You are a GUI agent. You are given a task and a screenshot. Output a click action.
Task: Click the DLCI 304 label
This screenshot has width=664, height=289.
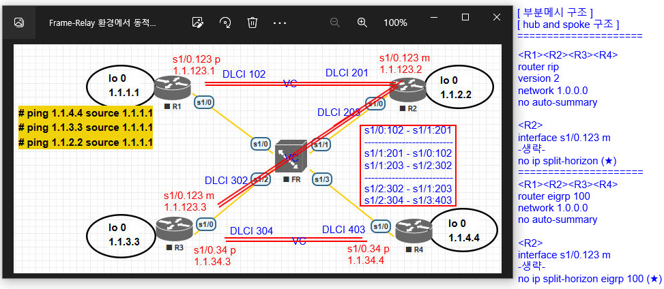[x=252, y=231]
